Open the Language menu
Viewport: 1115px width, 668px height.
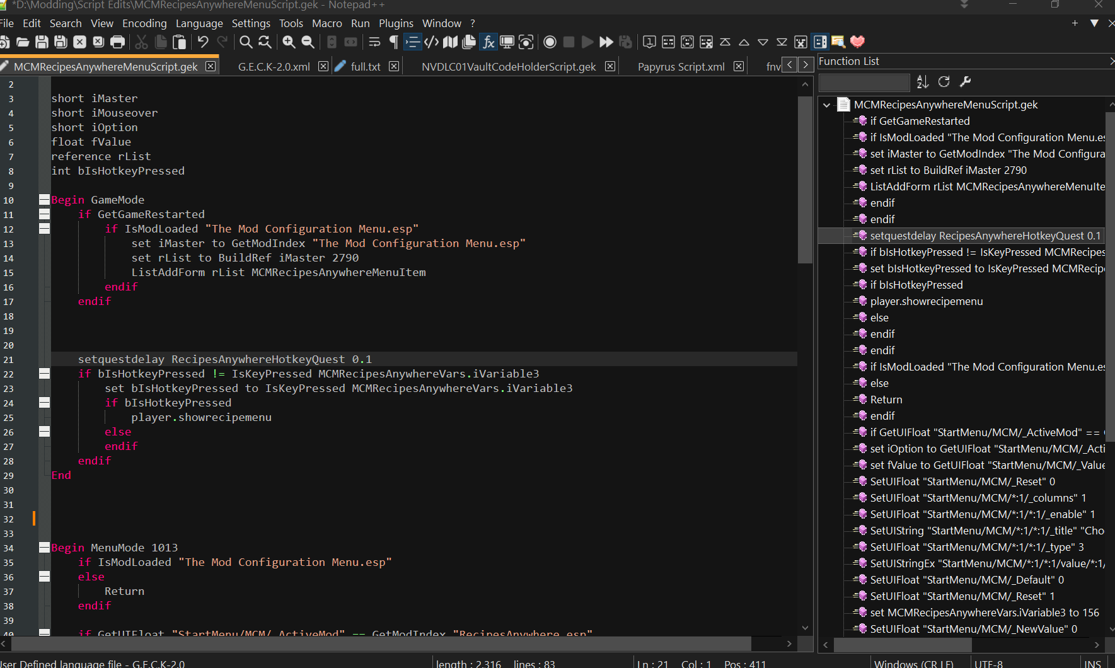(199, 23)
